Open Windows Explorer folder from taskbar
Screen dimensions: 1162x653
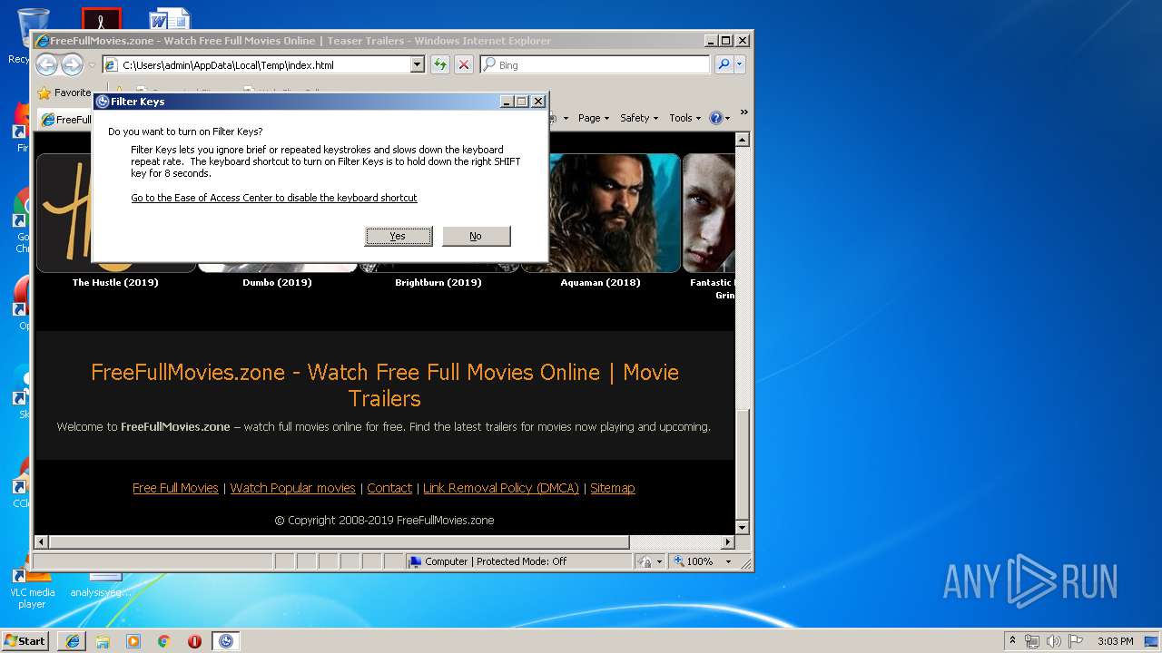[x=103, y=641]
